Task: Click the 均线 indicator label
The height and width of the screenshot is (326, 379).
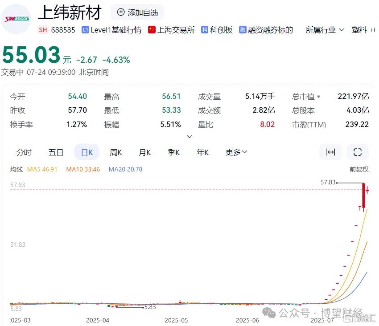Action: (16, 169)
